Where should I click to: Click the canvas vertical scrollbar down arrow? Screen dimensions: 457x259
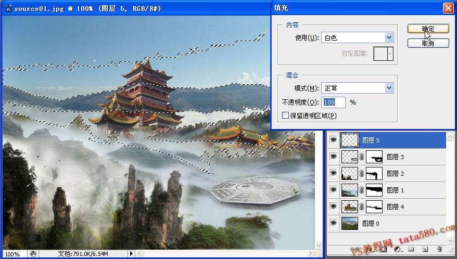(319, 245)
